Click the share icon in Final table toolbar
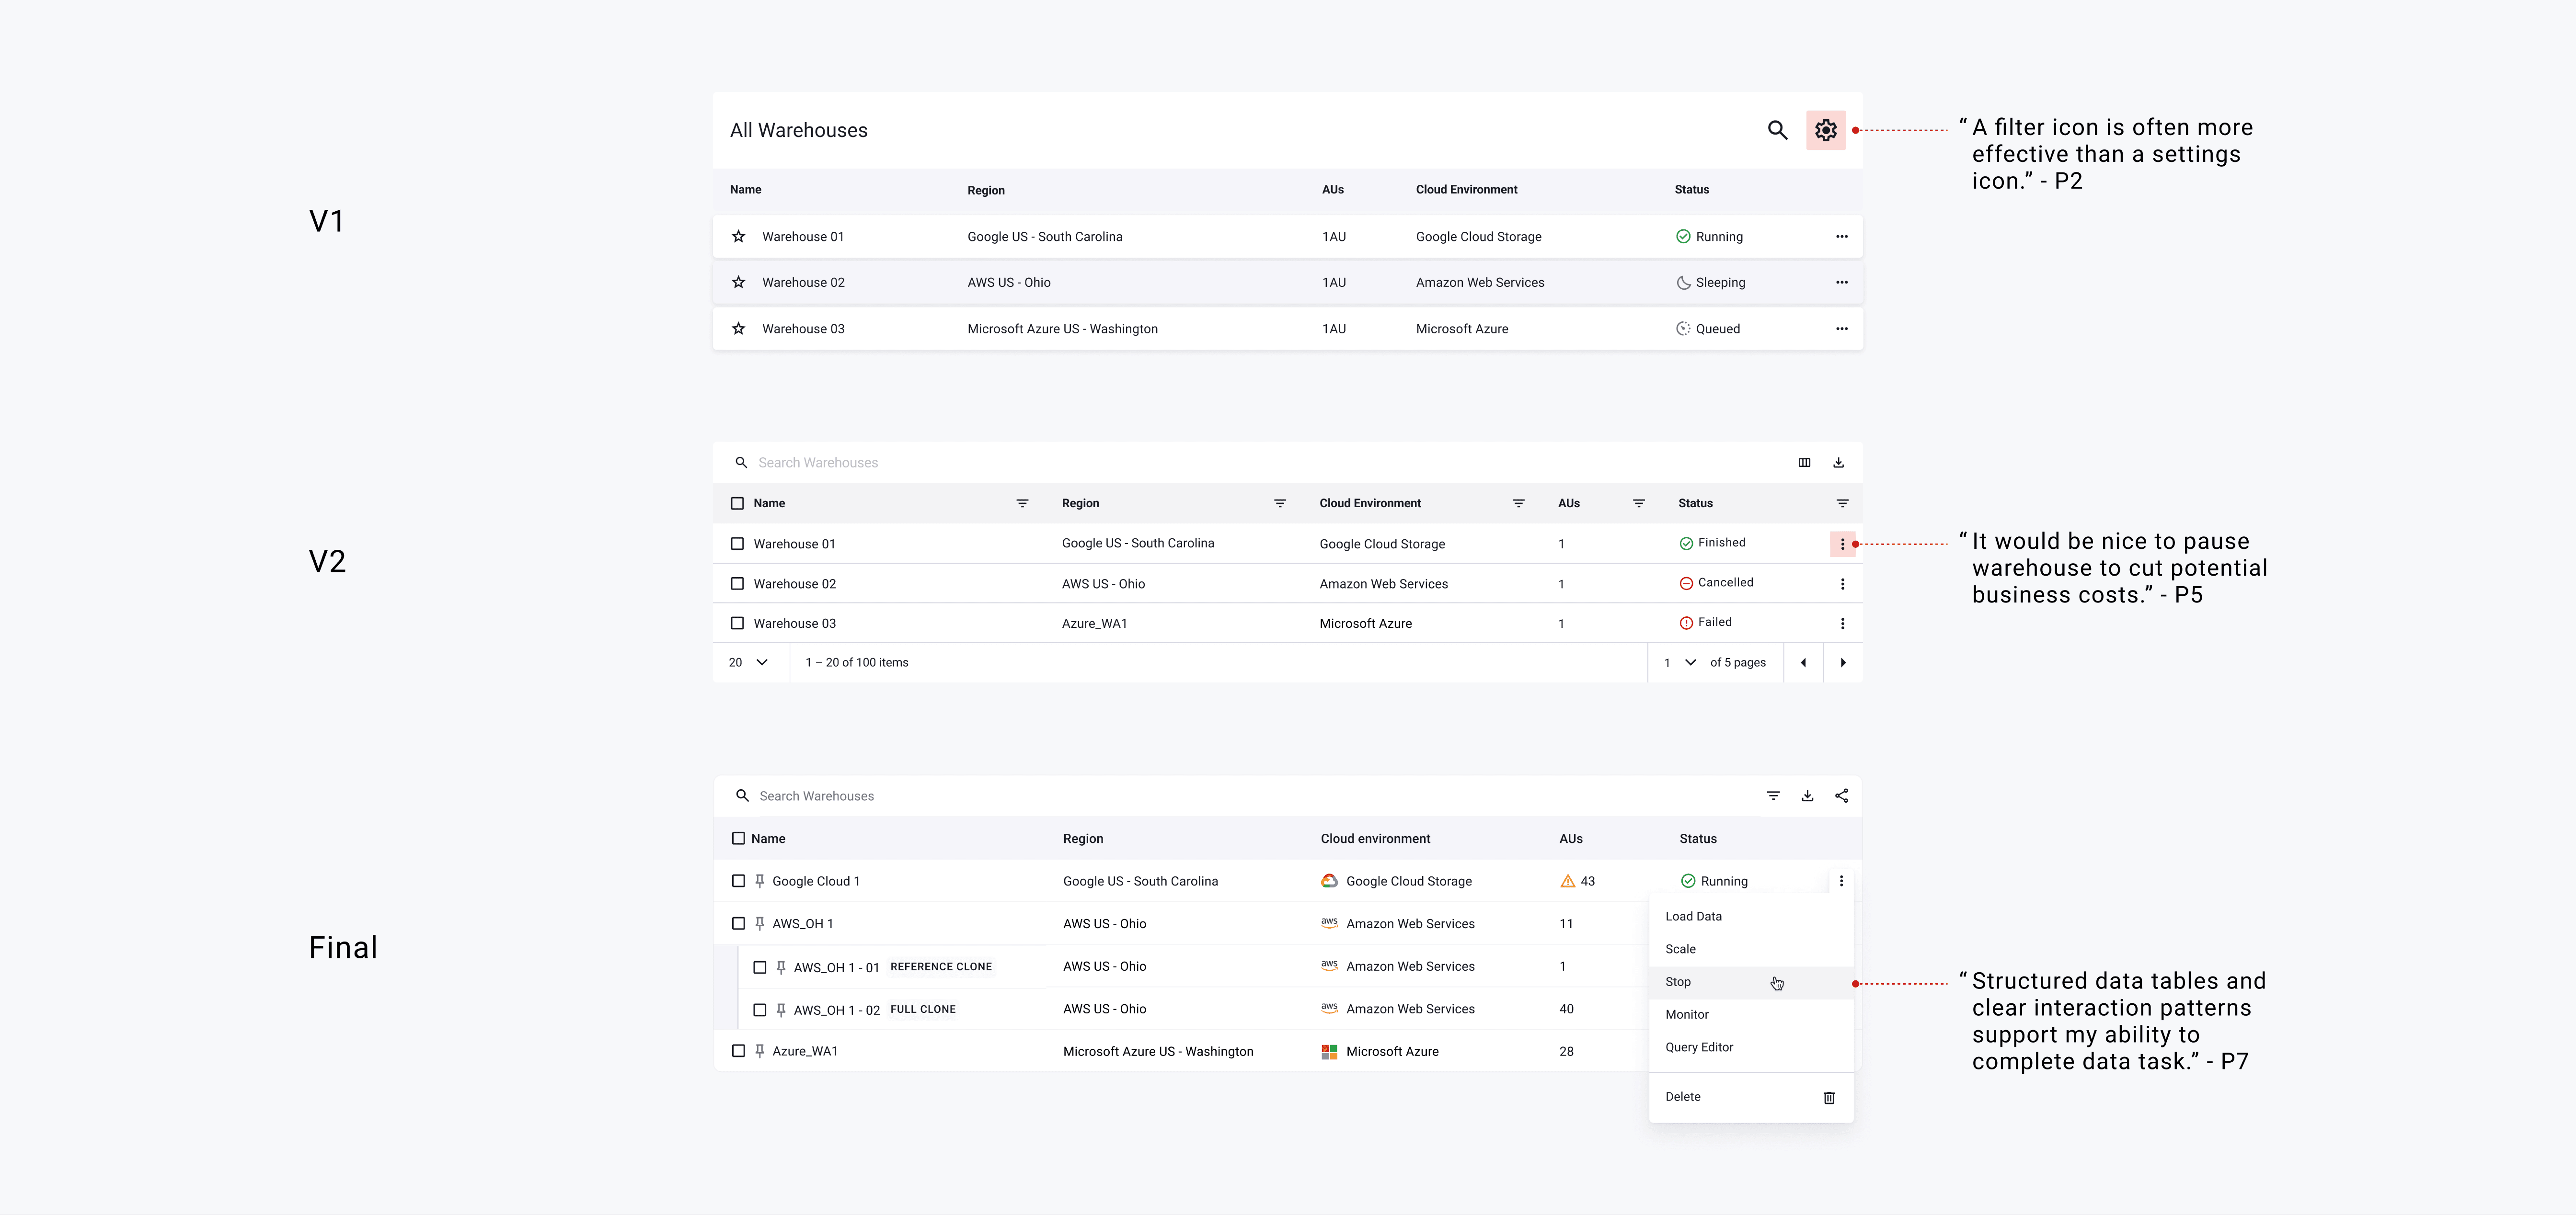 point(1841,796)
